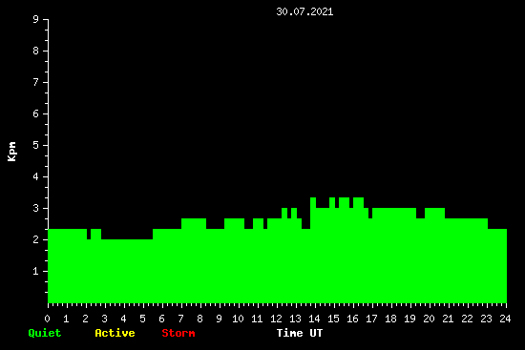This screenshot has width=525, height=350.
Task: Click hour 14 on the time axis
Action: 314,319
